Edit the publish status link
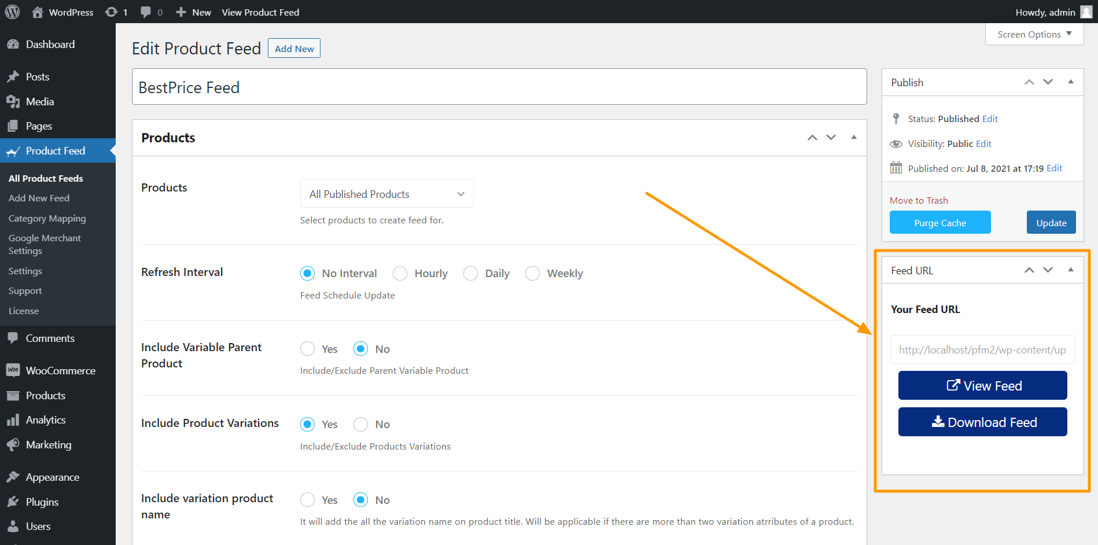This screenshot has height=545, width=1098. [x=990, y=119]
